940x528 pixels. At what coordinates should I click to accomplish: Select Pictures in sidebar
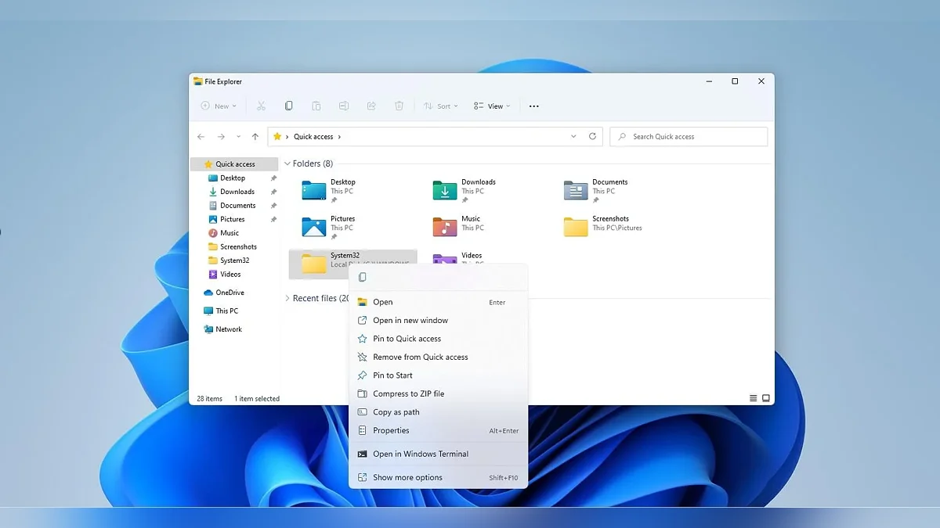(235, 219)
